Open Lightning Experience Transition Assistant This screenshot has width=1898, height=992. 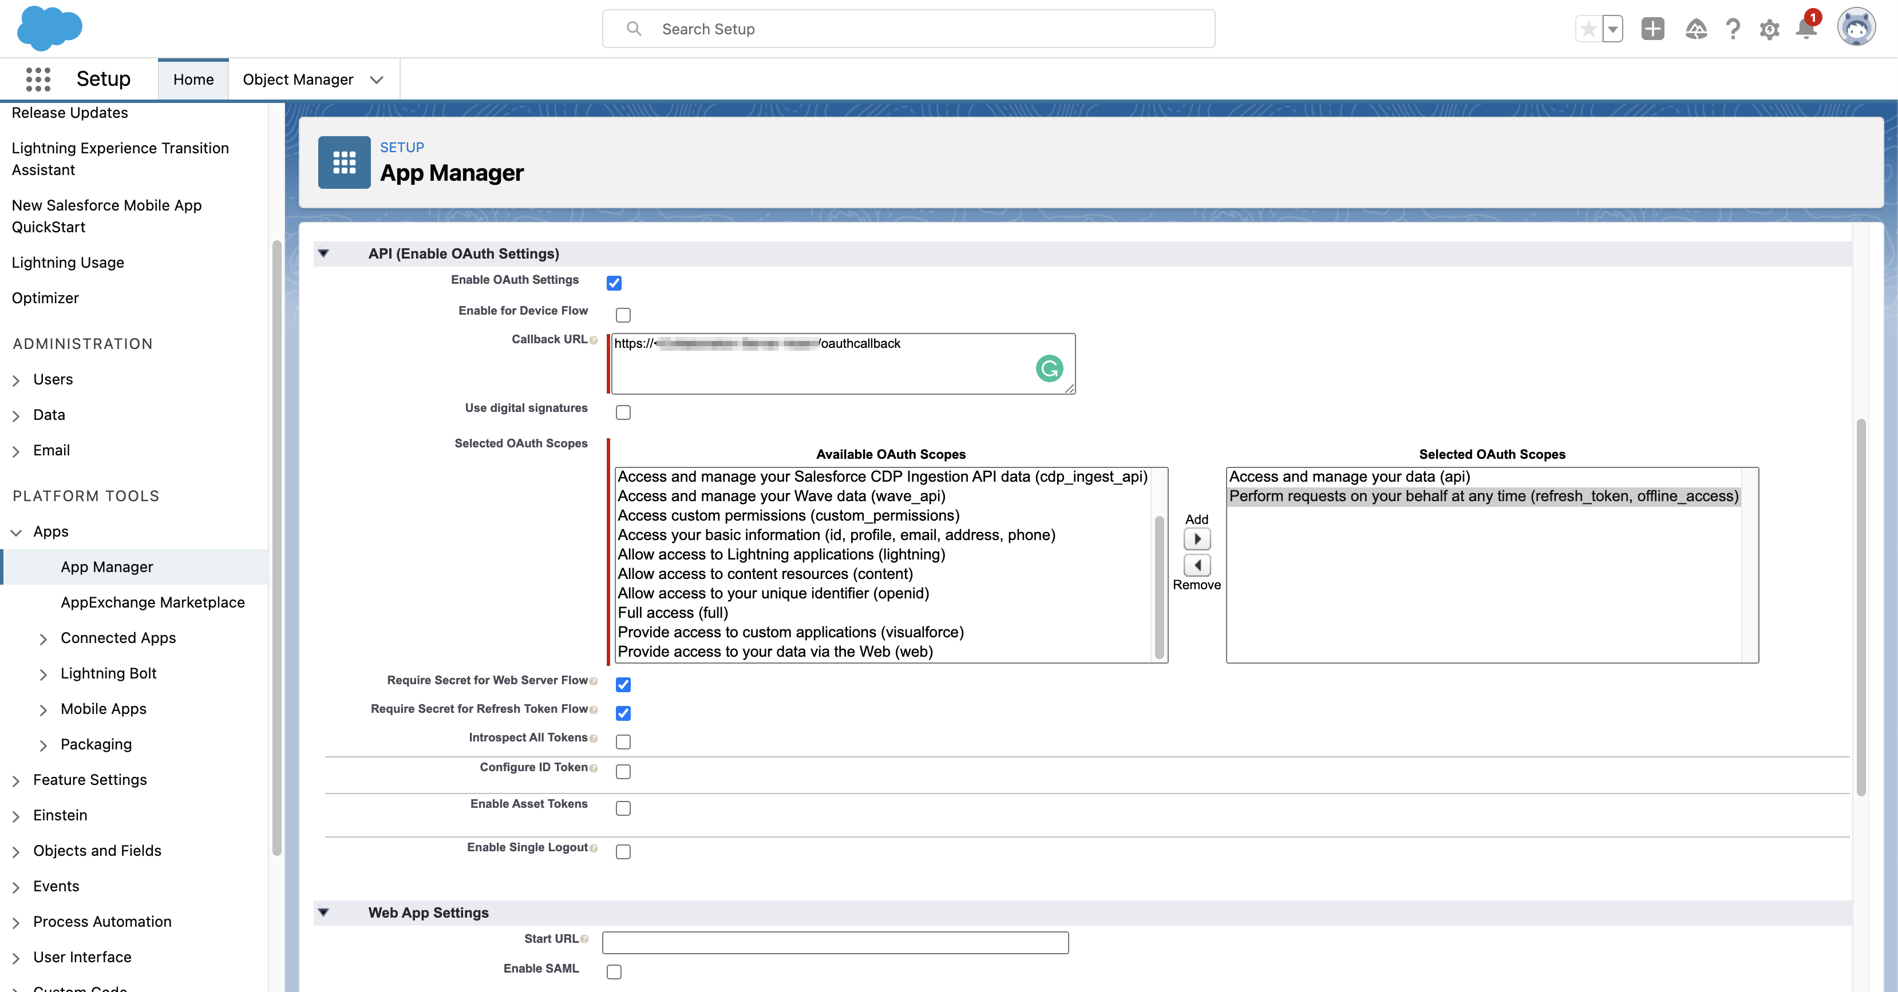coord(120,159)
